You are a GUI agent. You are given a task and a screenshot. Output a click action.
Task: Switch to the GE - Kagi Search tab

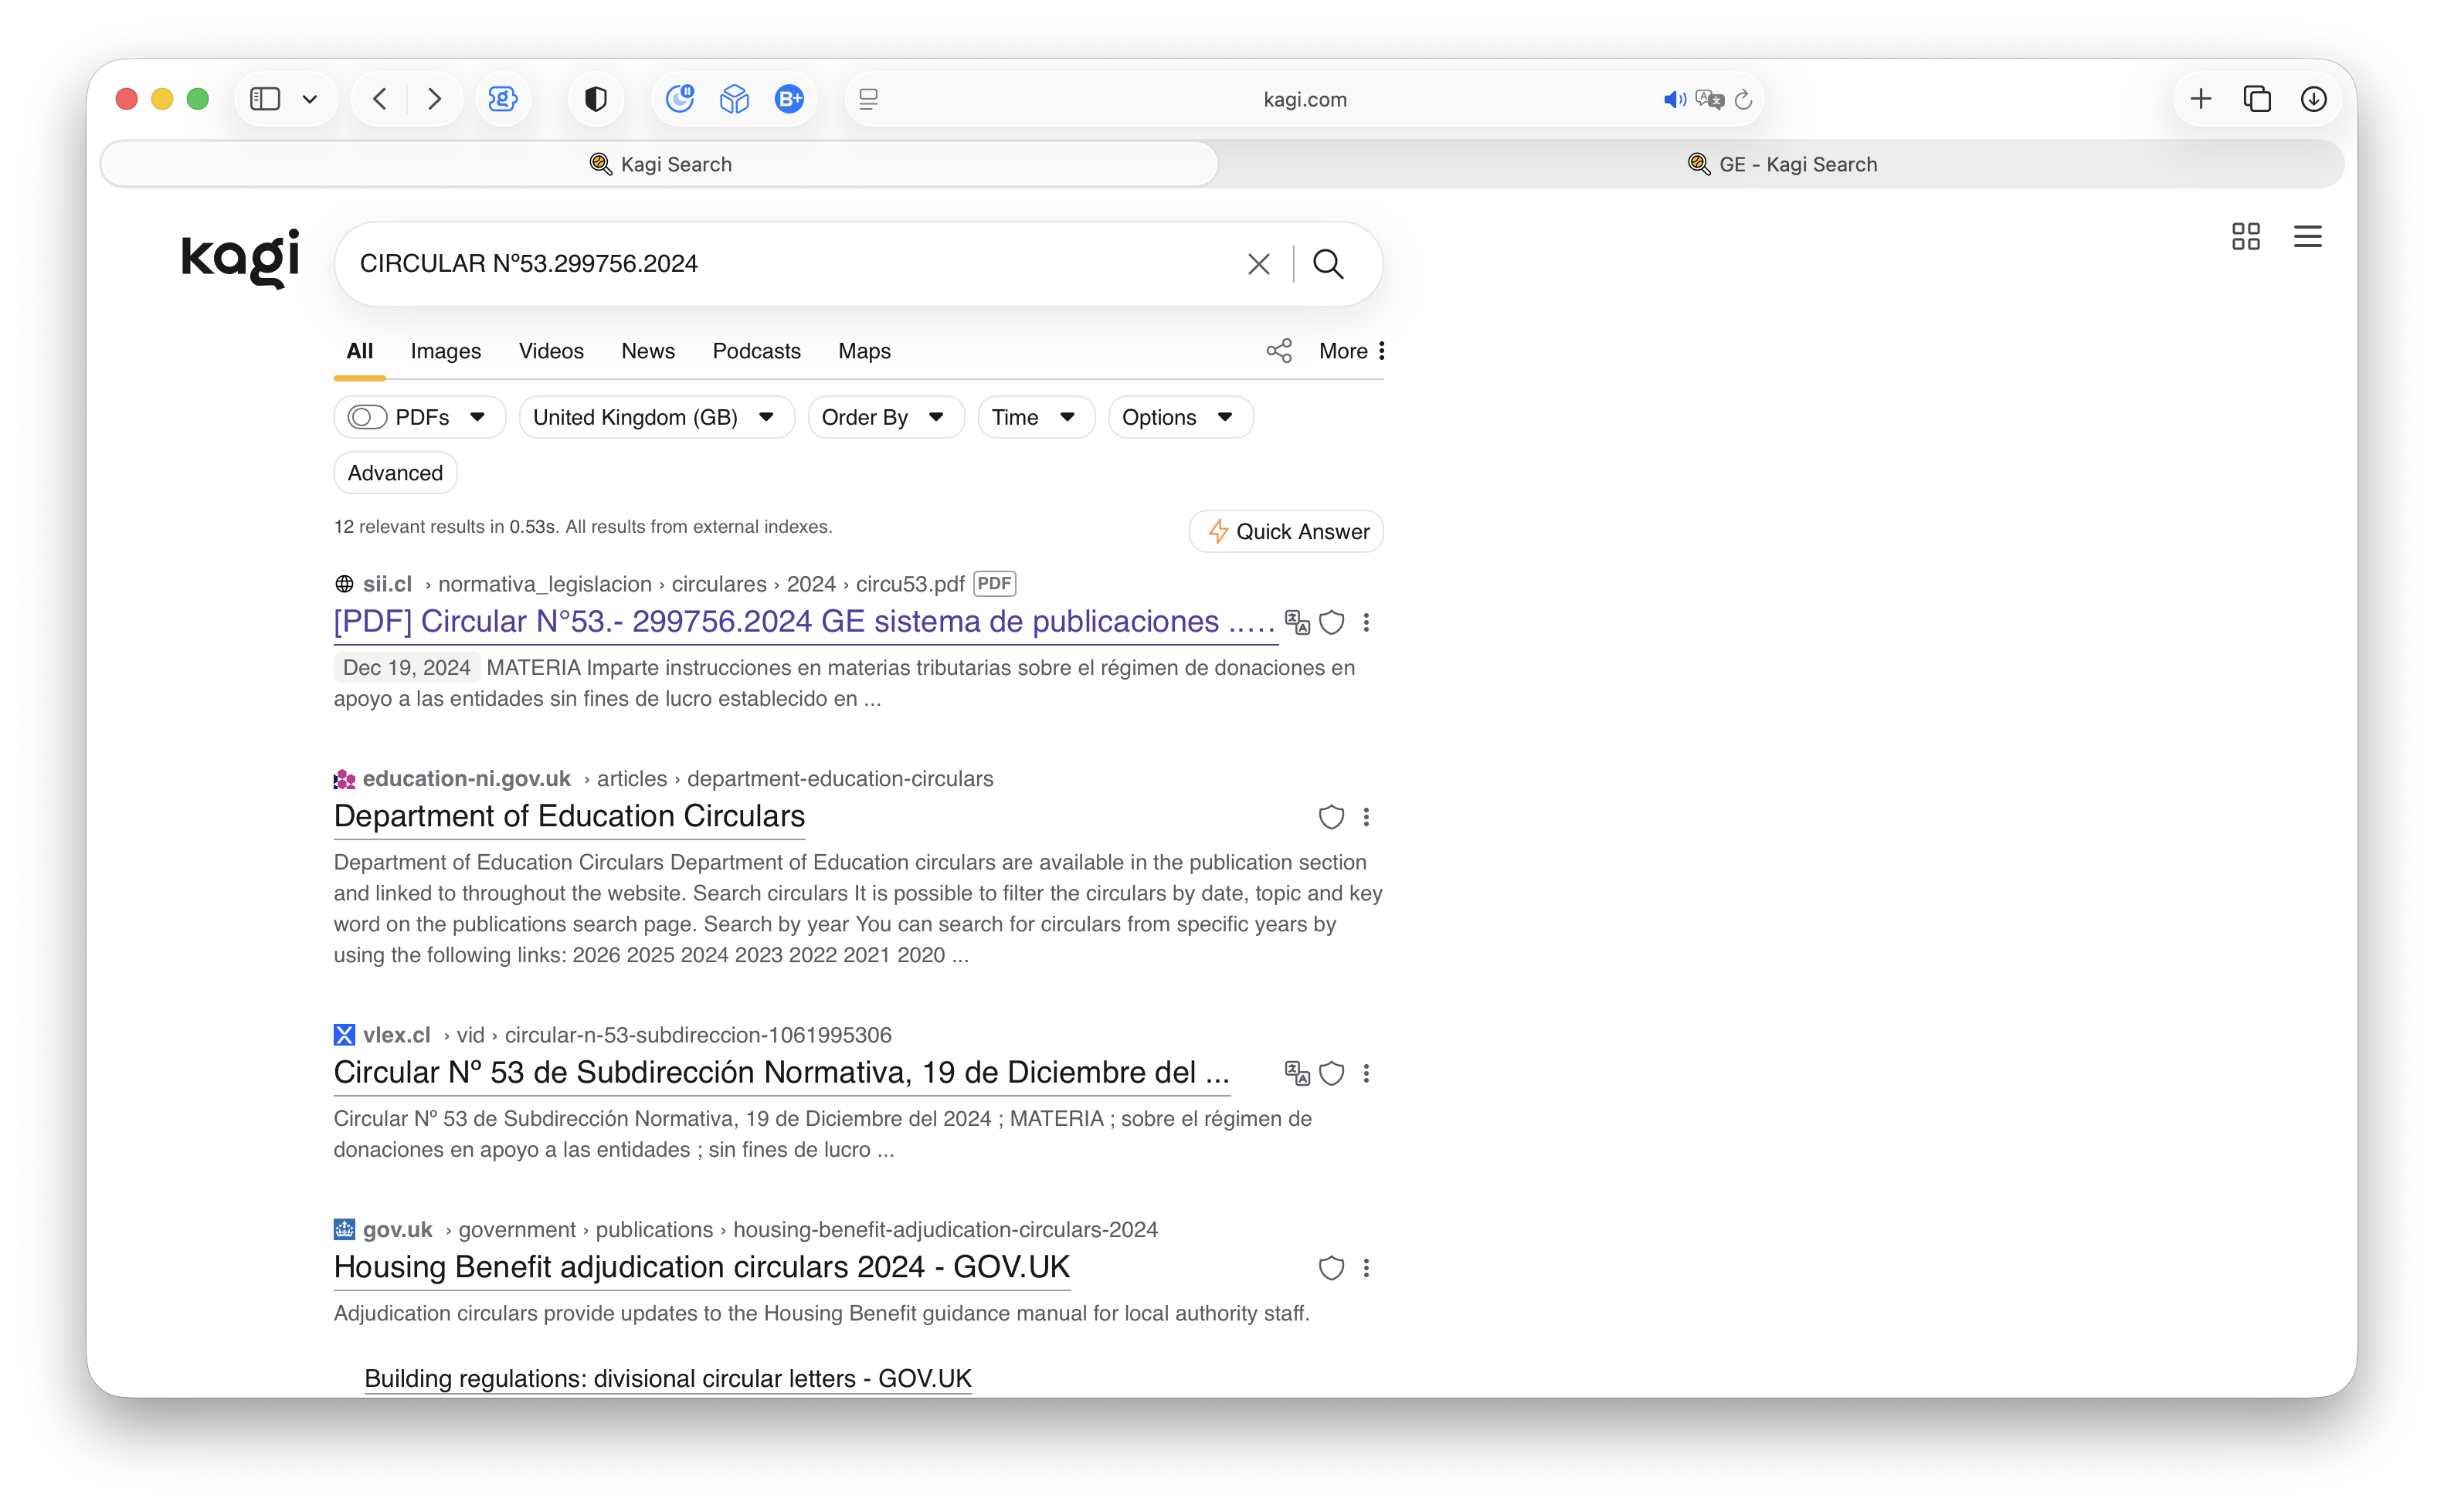coord(1782,164)
